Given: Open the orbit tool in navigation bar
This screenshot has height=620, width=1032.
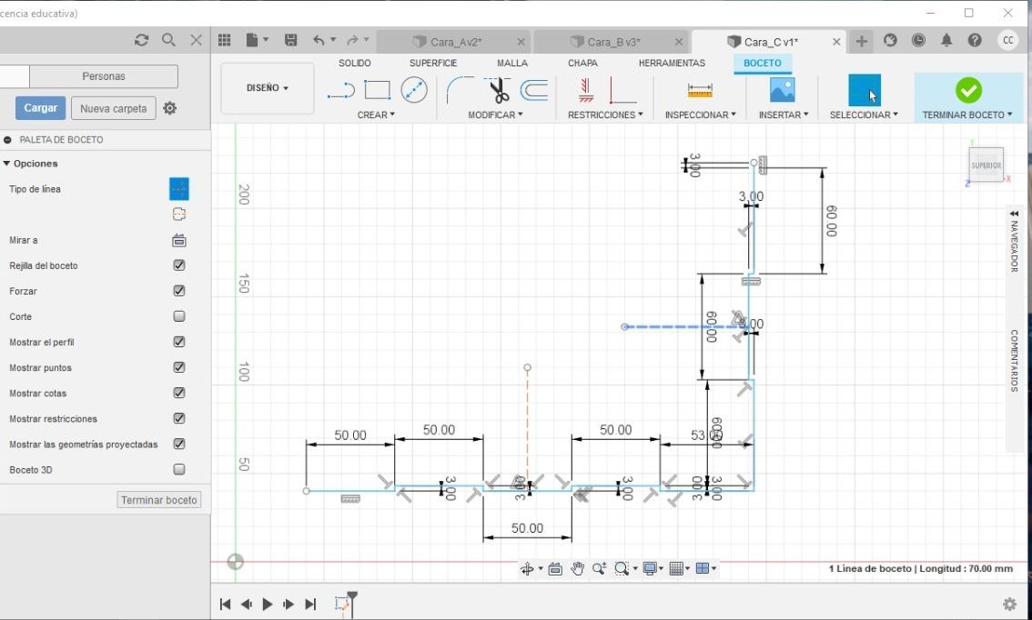Looking at the screenshot, I should tap(527, 569).
